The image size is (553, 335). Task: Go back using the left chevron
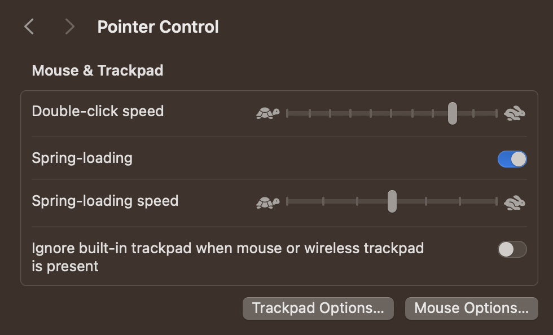click(29, 27)
